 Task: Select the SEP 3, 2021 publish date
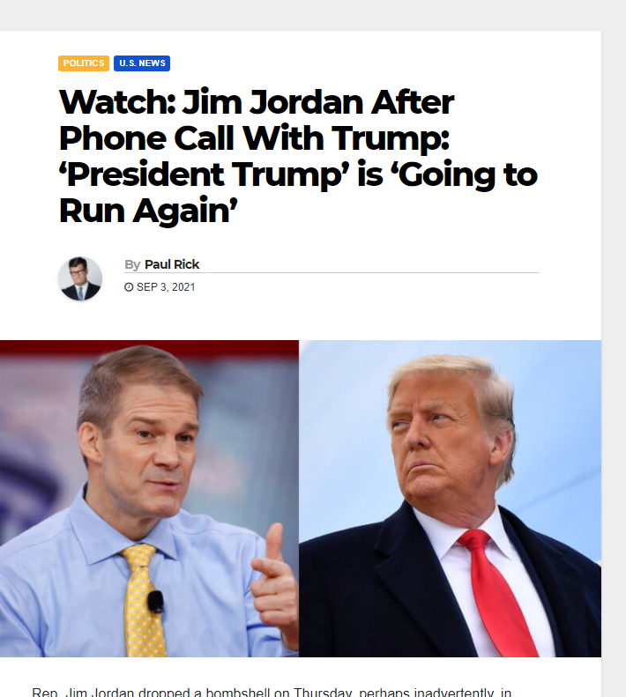point(166,287)
